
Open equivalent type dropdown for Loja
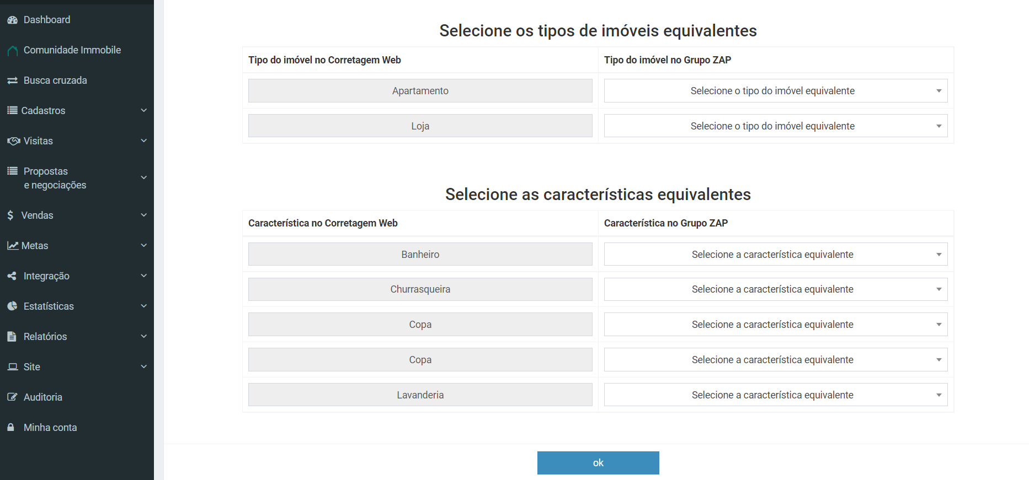click(775, 126)
